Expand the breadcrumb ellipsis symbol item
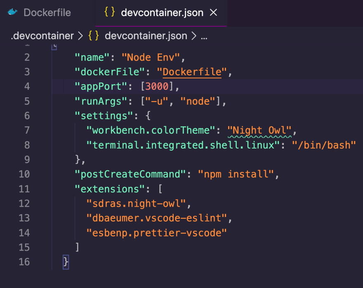Viewport: 363px width, 288px height. pos(204,37)
